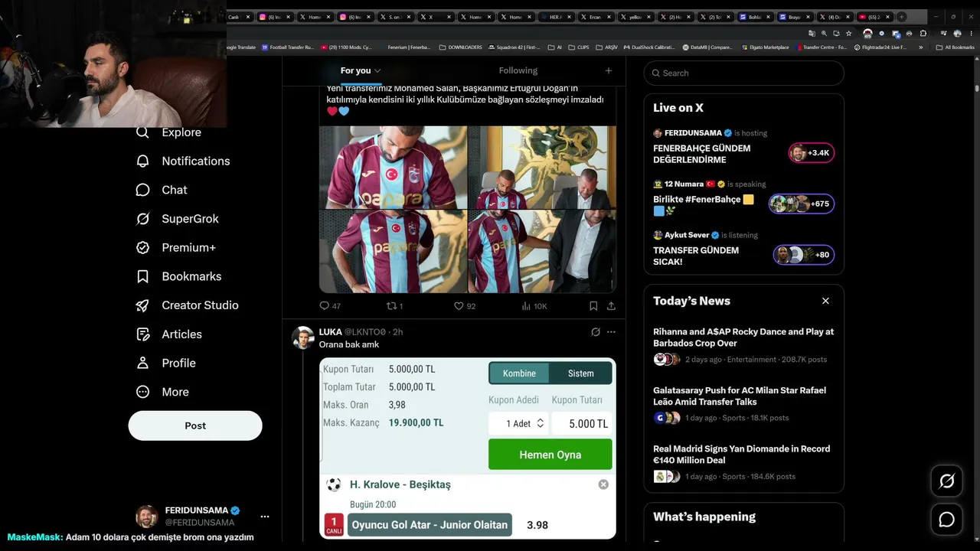The height and width of the screenshot is (551, 980).
Task: Add a new timeline tab with plus
Action: tap(609, 70)
